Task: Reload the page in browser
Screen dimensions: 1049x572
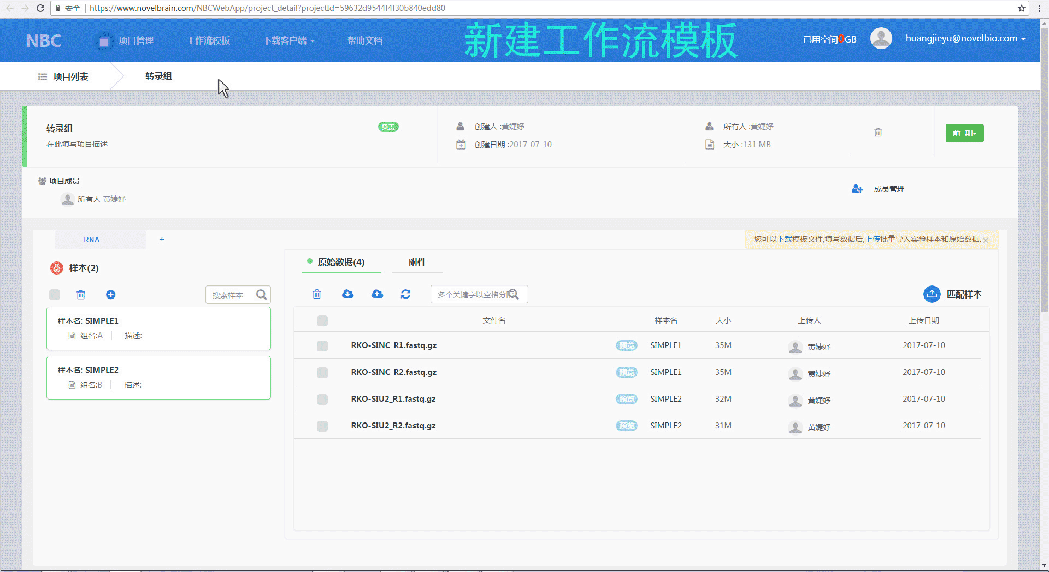Action: 40,8
